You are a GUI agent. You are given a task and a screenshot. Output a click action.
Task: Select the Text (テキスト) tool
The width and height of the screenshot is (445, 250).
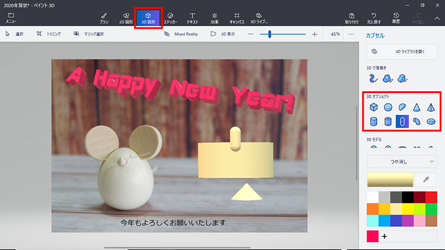tap(192, 17)
